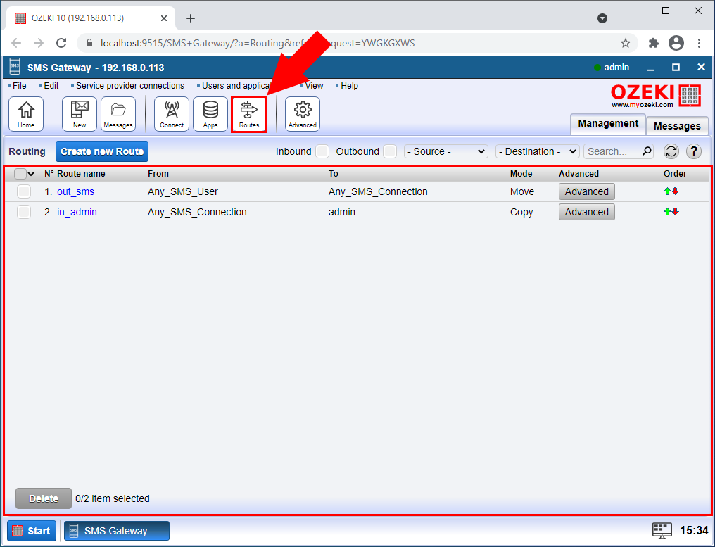The image size is (715, 547).
Task: Click the desktop monitor icon in taskbar tray
Action: [662, 531]
